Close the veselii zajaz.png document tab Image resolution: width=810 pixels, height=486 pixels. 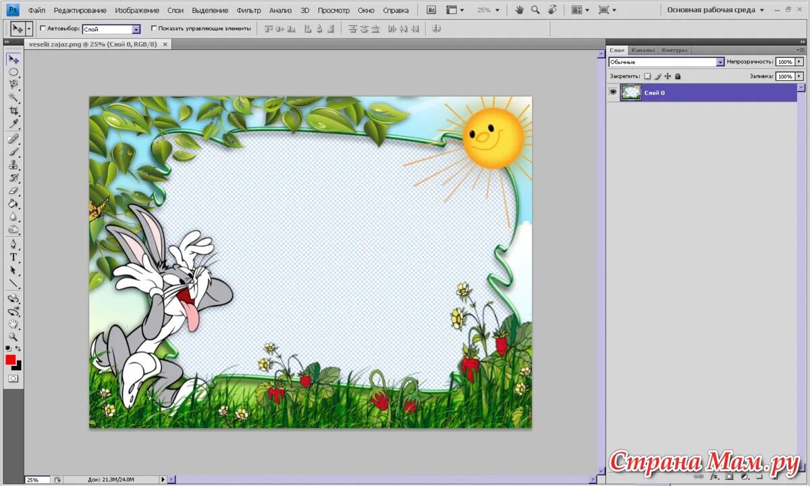point(165,43)
